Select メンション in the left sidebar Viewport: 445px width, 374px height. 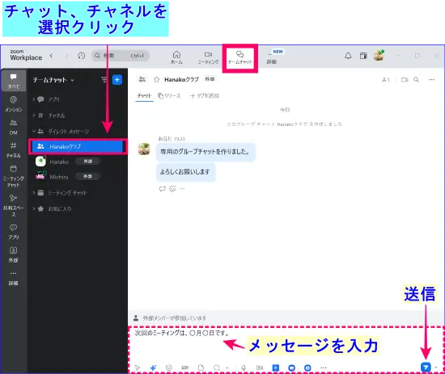pyautogui.click(x=13, y=104)
